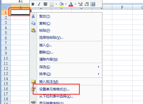Select row 18 header
Viewport: 143px width, 104px height.
(6, 99)
